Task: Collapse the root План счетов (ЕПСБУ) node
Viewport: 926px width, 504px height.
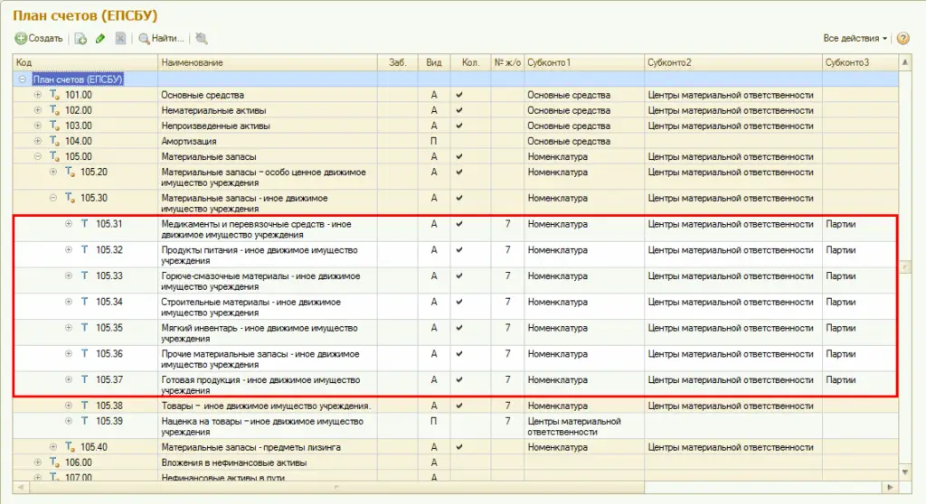Action: tap(22, 79)
